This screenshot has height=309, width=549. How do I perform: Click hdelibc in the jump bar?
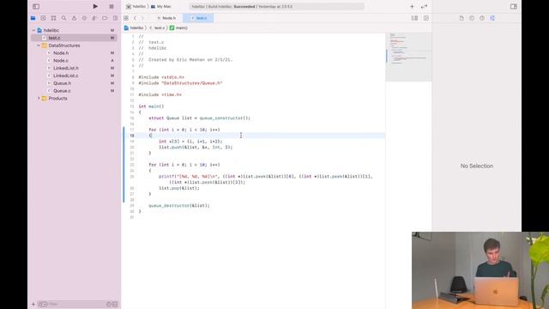click(134, 27)
